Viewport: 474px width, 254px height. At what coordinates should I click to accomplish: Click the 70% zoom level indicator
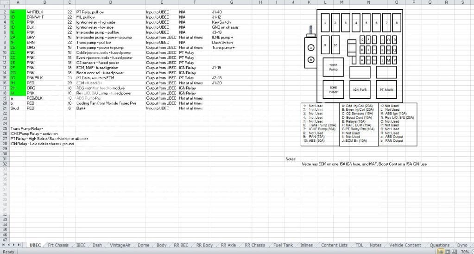point(465,251)
